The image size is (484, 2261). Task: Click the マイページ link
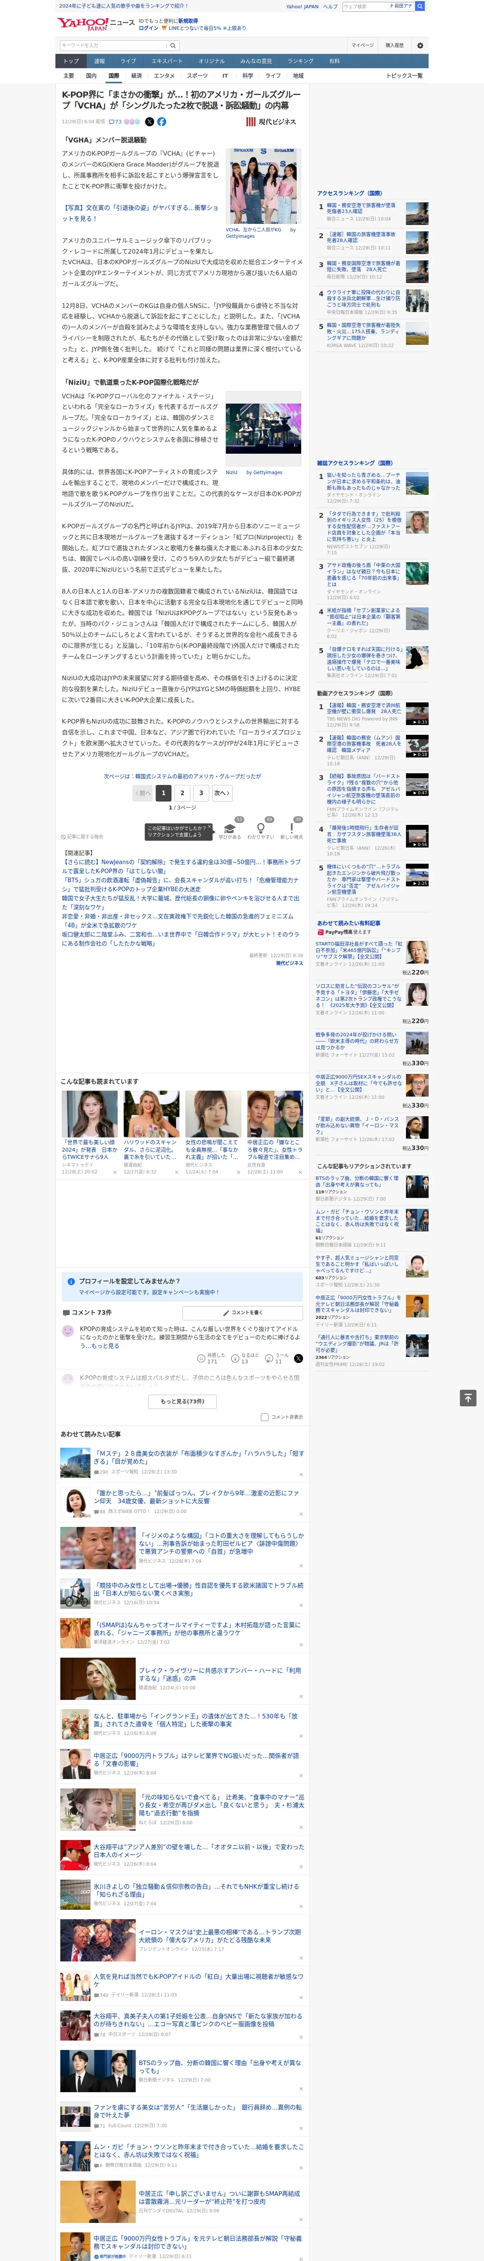coord(362,45)
